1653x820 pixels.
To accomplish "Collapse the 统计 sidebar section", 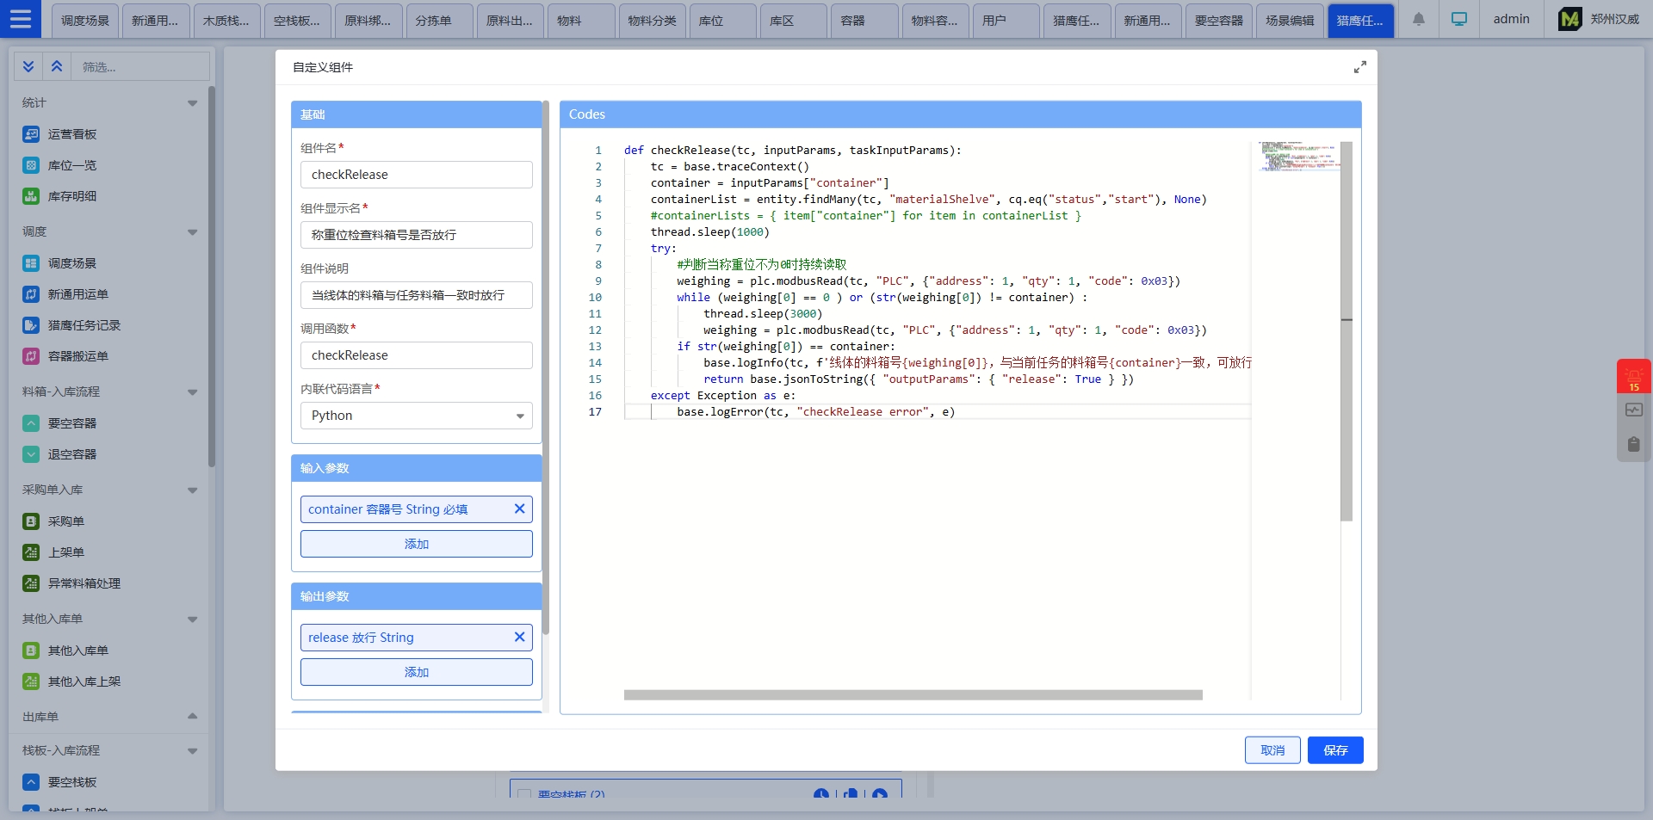I will click(x=192, y=103).
